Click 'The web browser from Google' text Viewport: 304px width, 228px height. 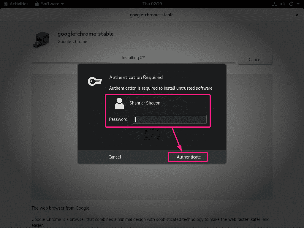coord(60,208)
